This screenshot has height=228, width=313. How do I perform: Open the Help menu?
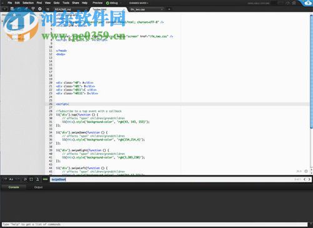pos(85,3)
